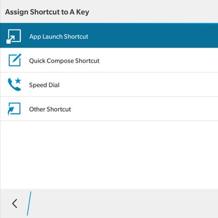The height and width of the screenshot is (218, 218).
Task: Click the highlighted App Launch Shortcut row background
Action: [x=109, y=35]
